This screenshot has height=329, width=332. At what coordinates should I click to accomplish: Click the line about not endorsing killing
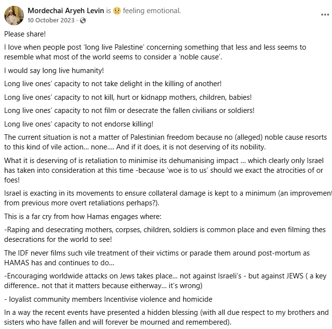click(x=79, y=124)
